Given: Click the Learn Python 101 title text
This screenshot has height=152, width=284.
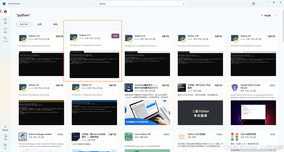Looking at the screenshot, I should click(x=143, y=134).
